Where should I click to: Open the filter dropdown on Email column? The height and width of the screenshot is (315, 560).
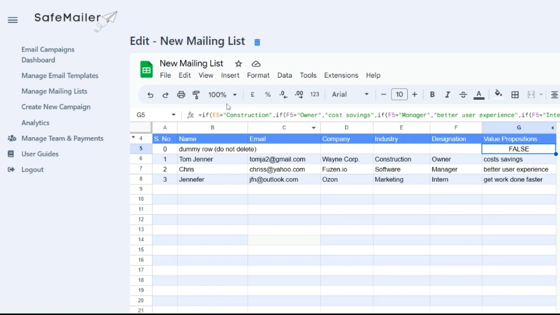[314, 127]
